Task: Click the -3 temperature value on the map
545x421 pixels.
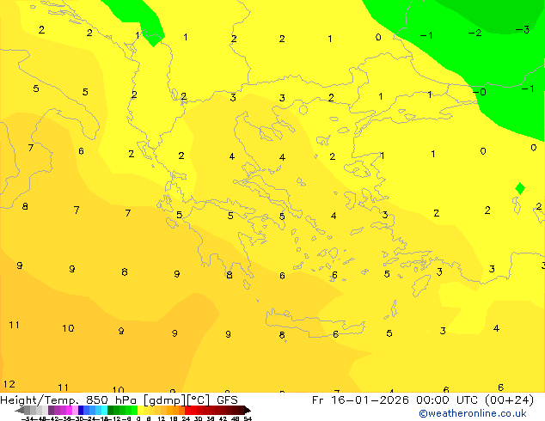Action: (x=522, y=29)
